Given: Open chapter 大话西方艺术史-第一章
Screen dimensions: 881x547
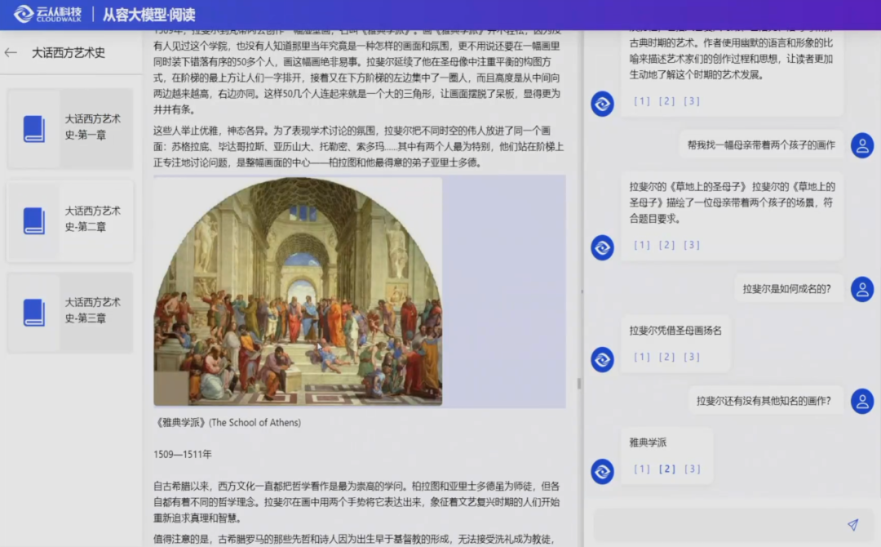Looking at the screenshot, I should (x=70, y=128).
